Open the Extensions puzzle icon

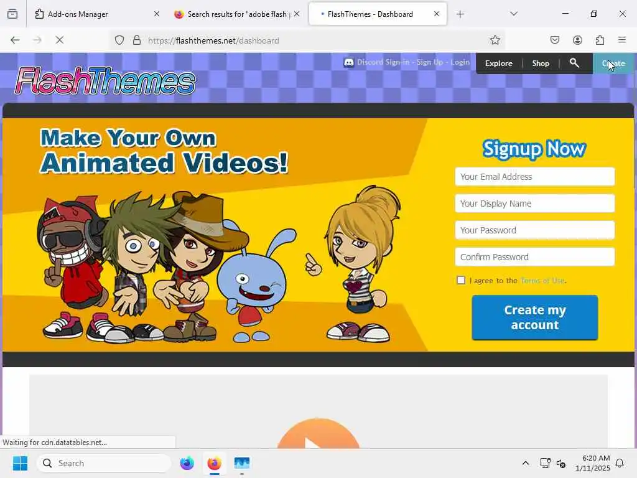point(600,40)
